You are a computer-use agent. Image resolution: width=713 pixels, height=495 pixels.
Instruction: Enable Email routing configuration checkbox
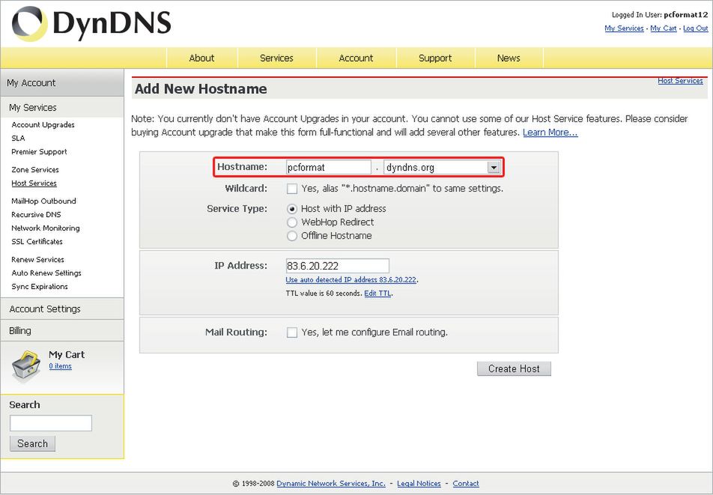point(292,332)
